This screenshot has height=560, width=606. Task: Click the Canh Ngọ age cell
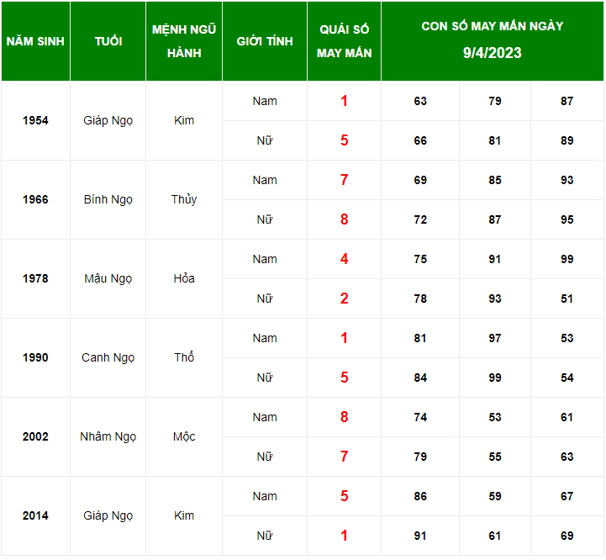click(108, 357)
